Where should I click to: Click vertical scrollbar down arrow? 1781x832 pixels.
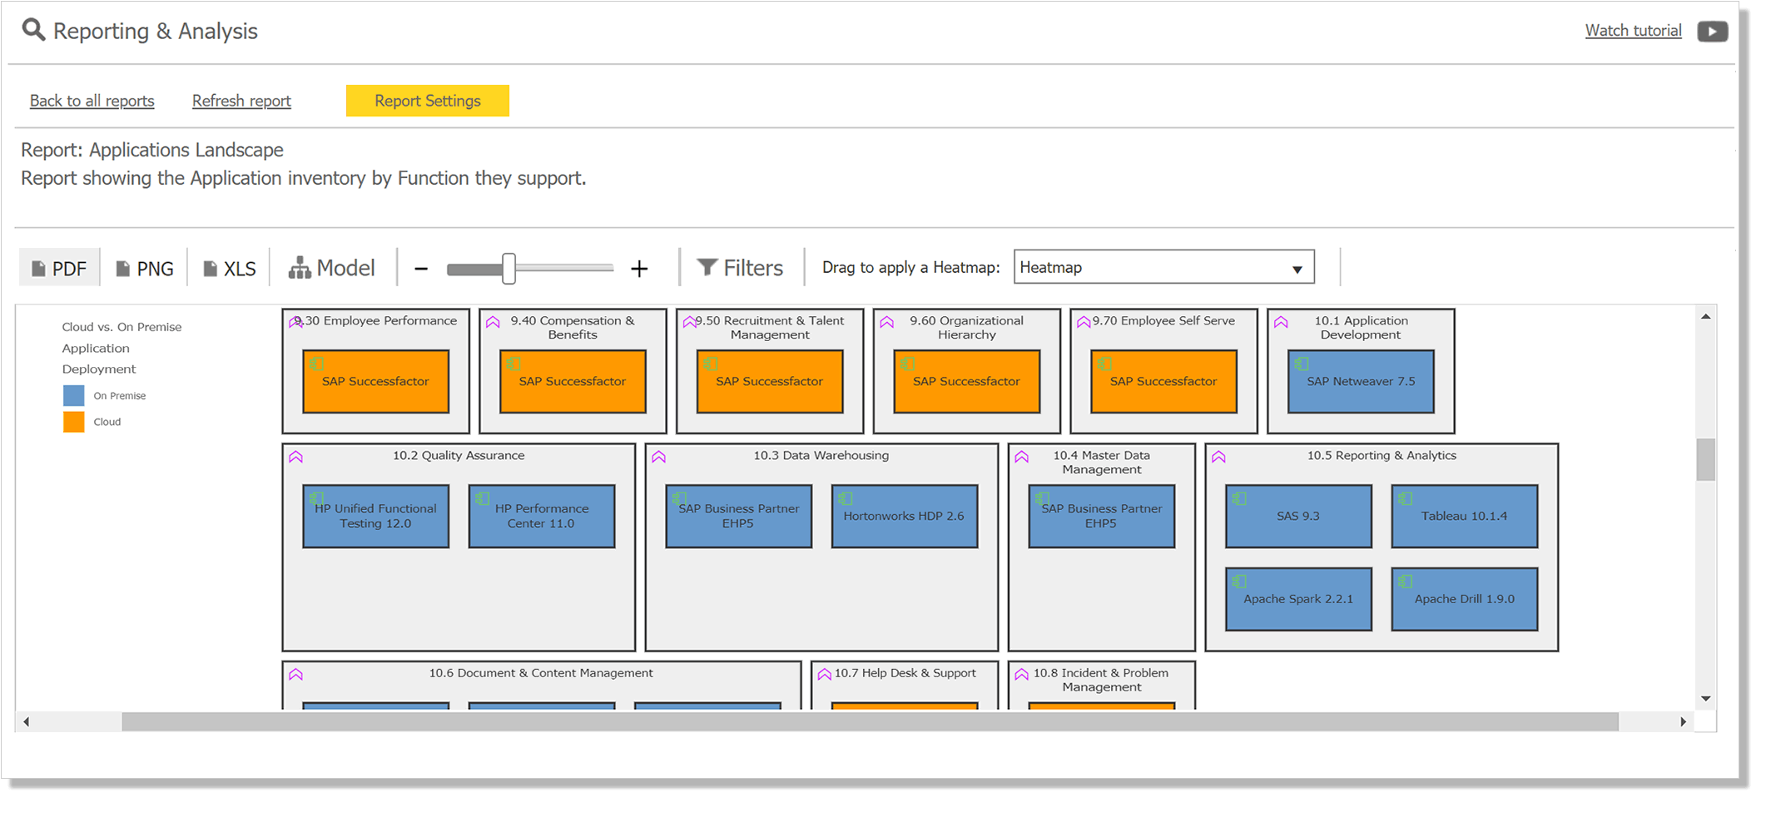(x=1705, y=699)
